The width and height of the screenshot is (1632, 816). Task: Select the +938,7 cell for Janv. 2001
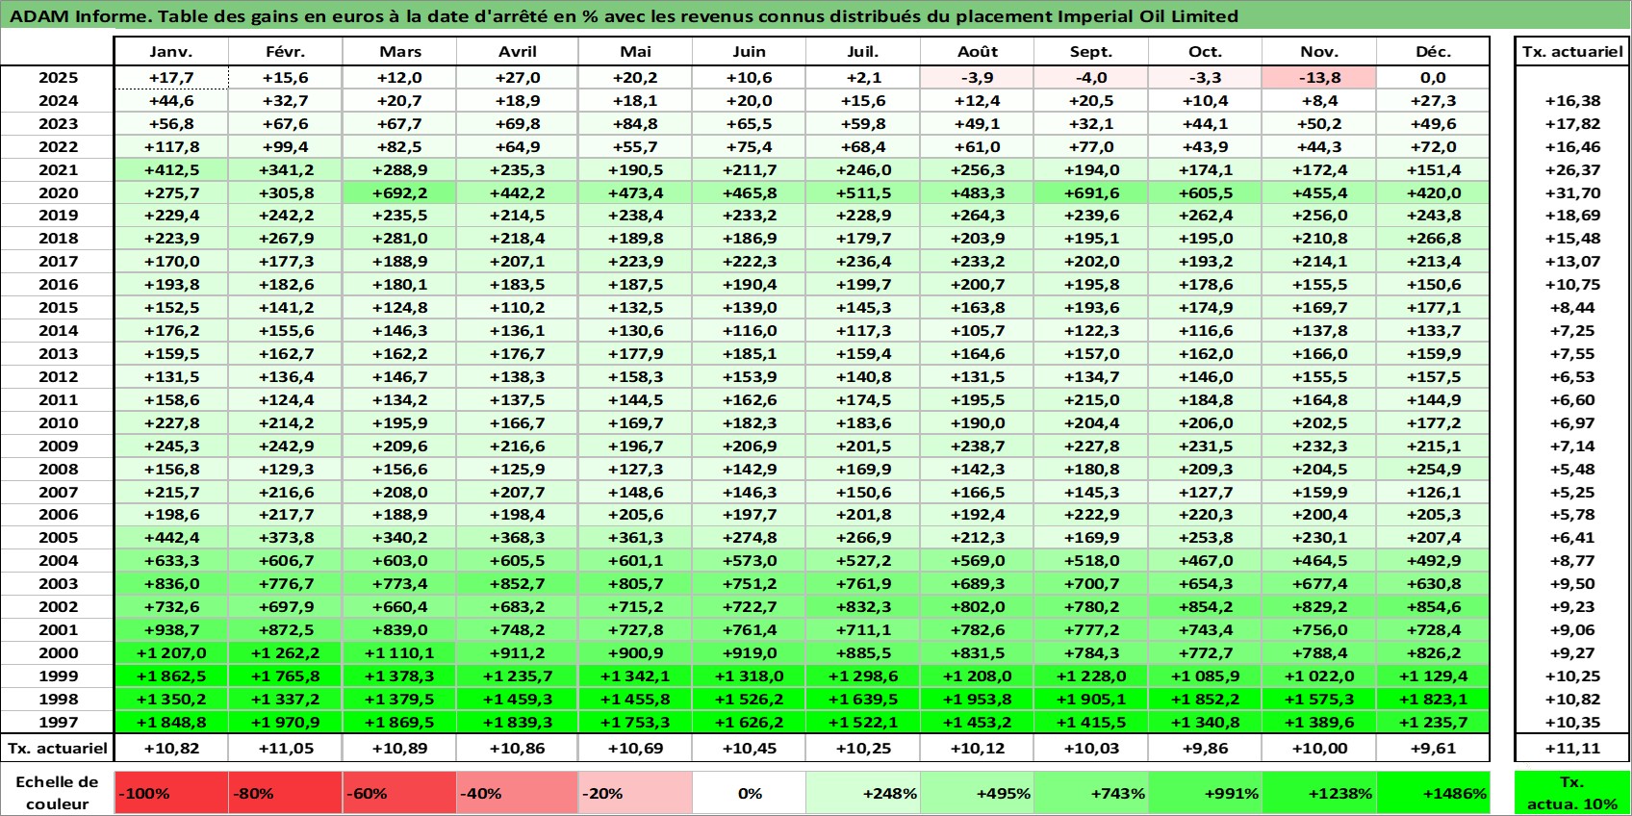coord(171,629)
